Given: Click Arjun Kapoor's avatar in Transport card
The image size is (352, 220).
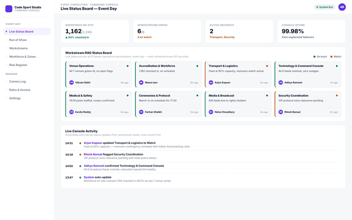Looking at the screenshot, I should pyautogui.click(x=211, y=82).
